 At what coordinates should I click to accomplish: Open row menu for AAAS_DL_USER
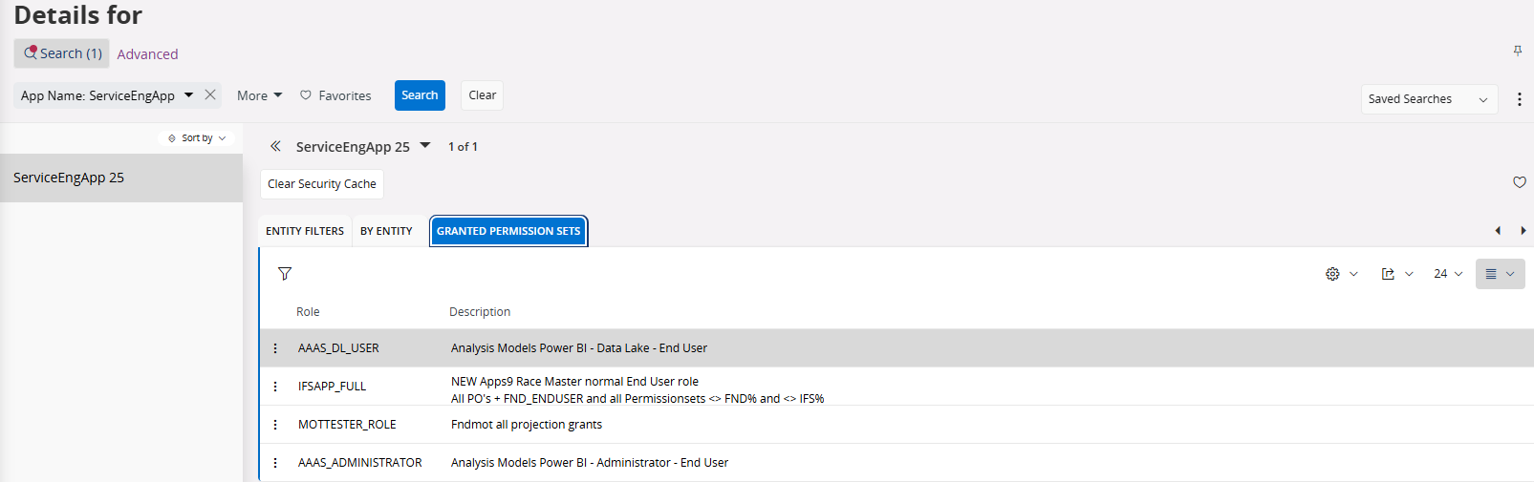(x=275, y=348)
